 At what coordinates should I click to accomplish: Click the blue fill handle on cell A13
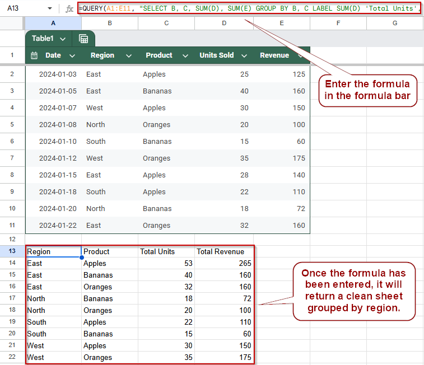pyautogui.click(x=81, y=257)
